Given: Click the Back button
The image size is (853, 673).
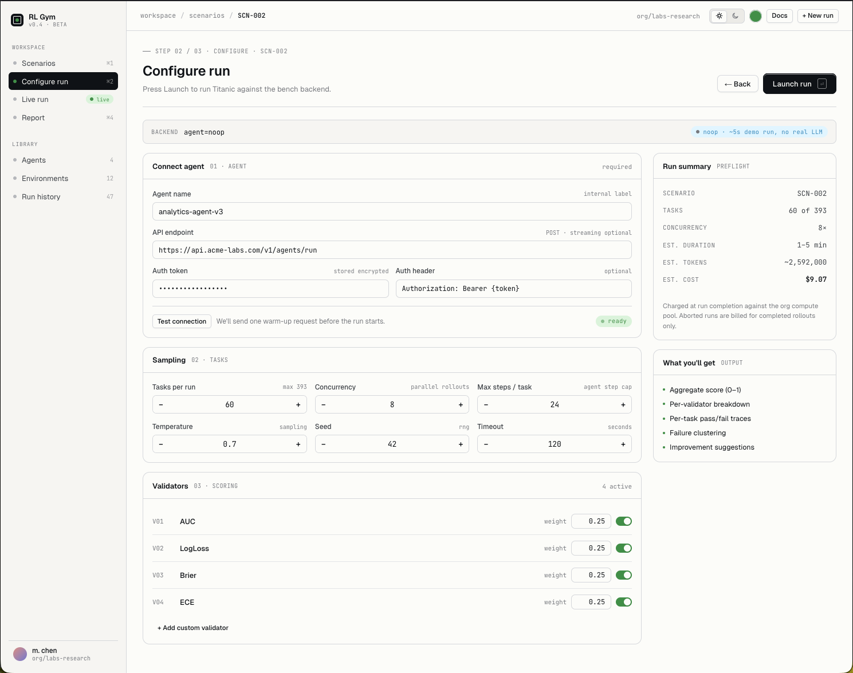Looking at the screenshot, I should click(738, 84).
